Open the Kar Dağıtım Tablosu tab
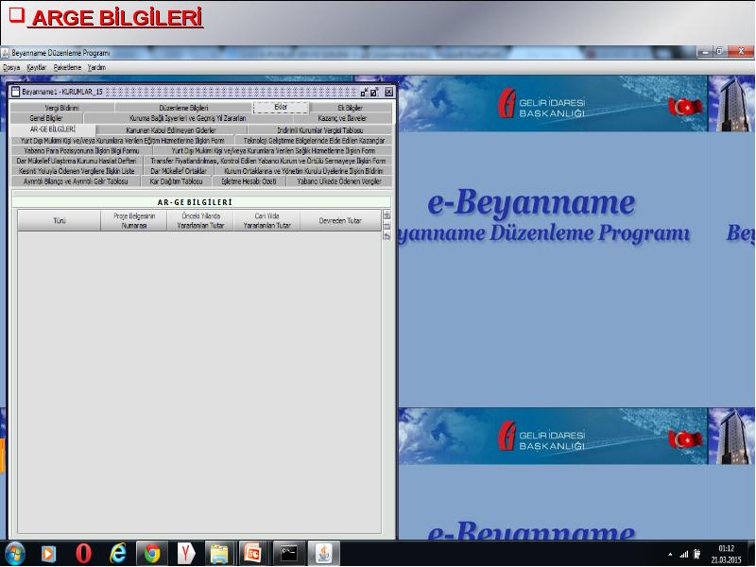 pyautogui.click(x=176, y=181)
